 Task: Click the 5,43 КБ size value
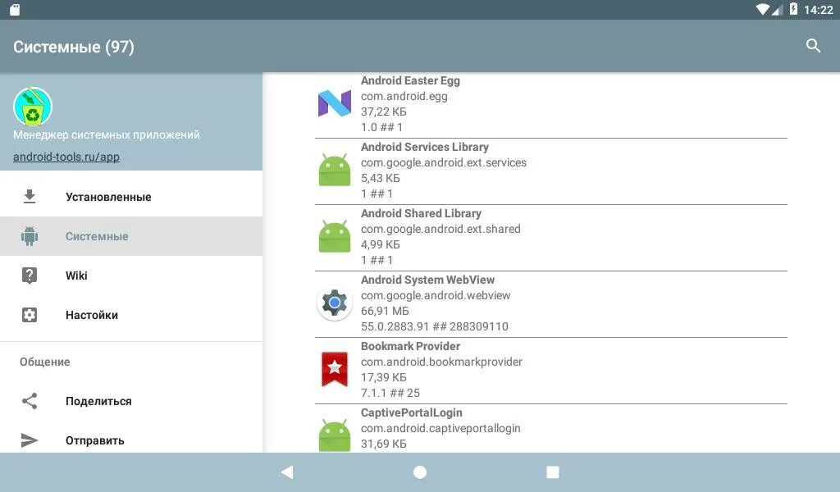click(381, 178)
